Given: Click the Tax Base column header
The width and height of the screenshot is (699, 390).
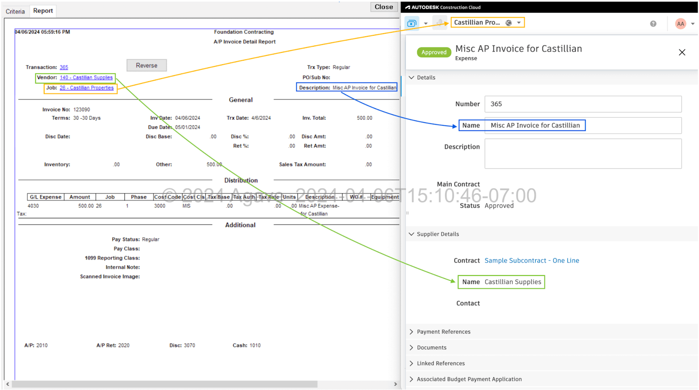Looking at the screenshot, I should pyautogui.click(x=218, y=197).
